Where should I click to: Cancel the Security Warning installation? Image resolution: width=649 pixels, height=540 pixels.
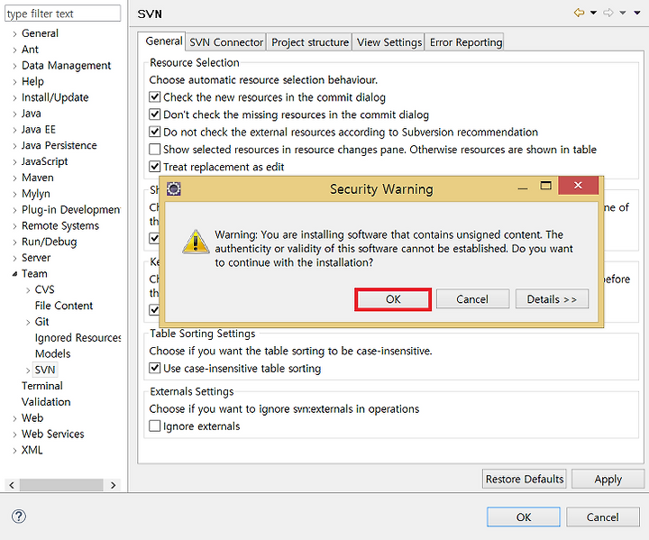[472, 299]
